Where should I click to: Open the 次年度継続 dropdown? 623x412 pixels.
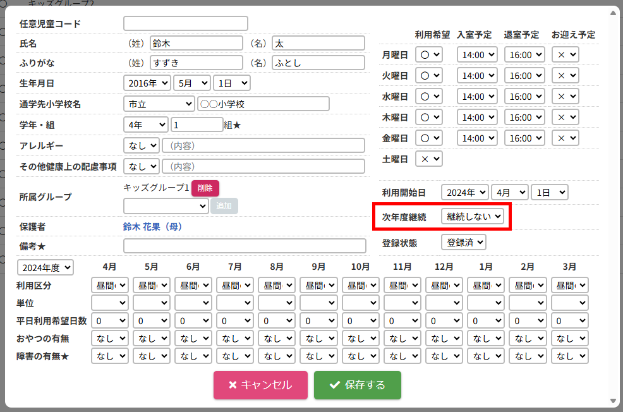click(x=473, y=217)
